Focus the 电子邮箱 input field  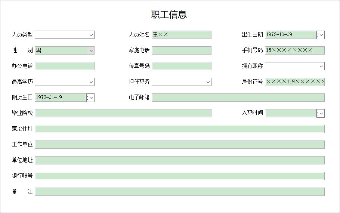[x=238, y=98]
